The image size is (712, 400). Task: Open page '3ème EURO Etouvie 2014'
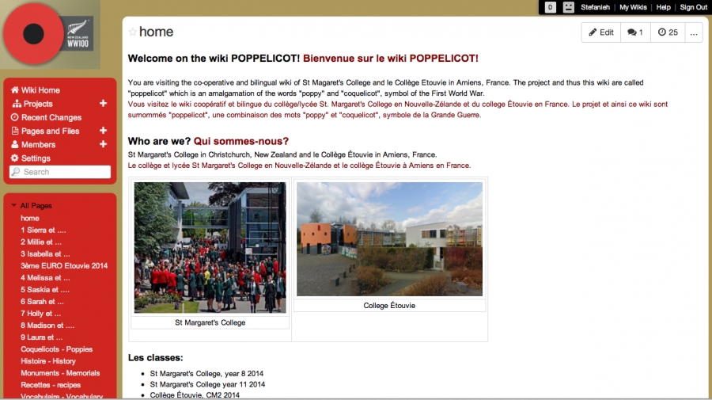click(x=64, y=265)
